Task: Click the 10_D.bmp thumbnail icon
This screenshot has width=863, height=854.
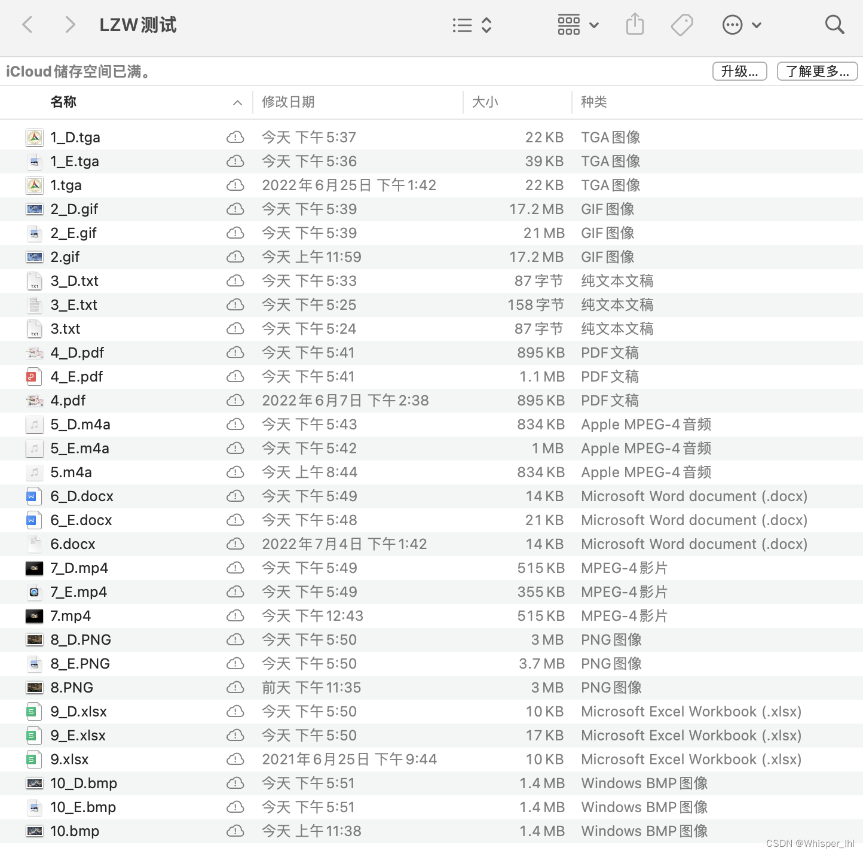Action: [x=35, y=783]
